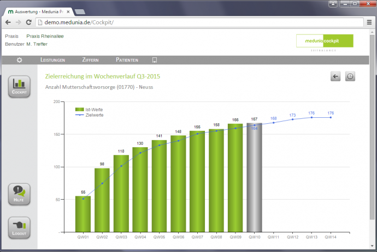Screen dimensions: 377x252
Task: Click the Hilfe help button
Action: pyautogui.click(x=19, y=194)
